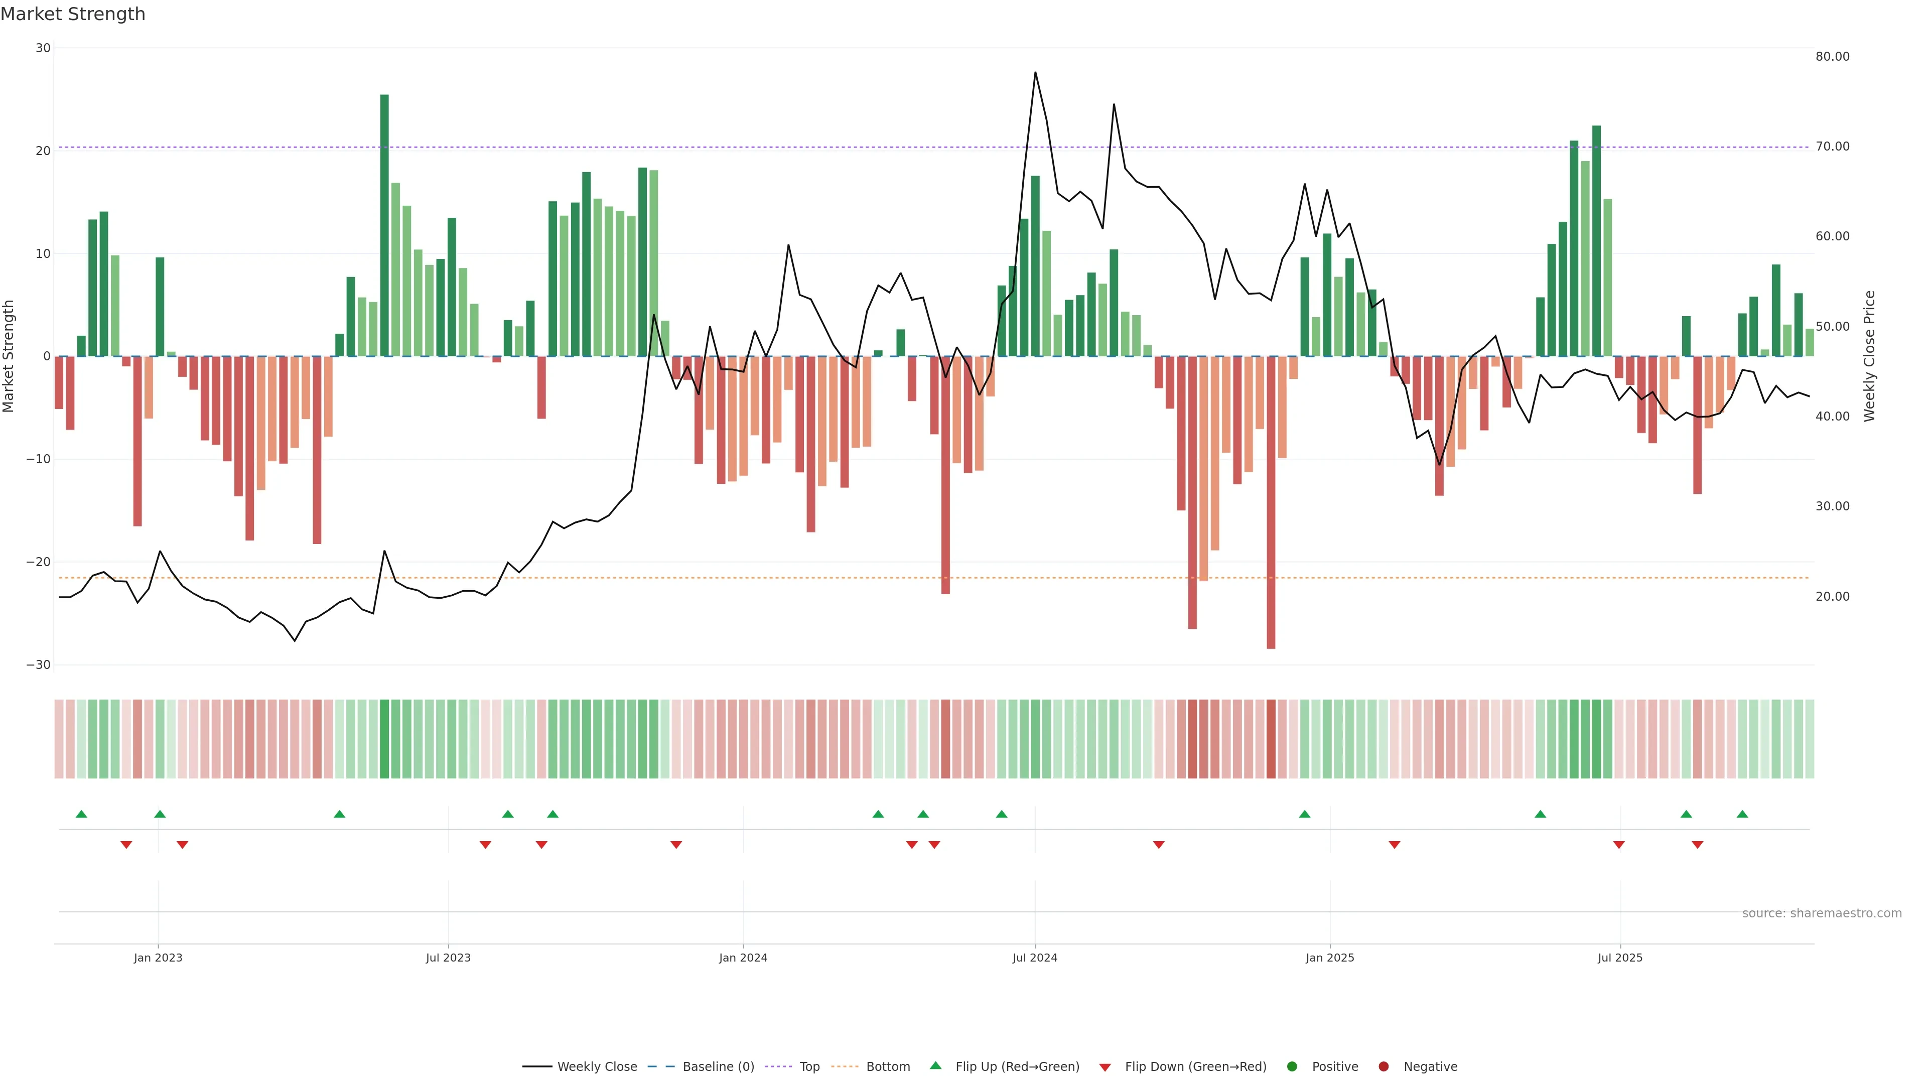Viewport: 1927px width, 1084px height.
Task: Click Negative red circle legend icon
Action: [1383, 1066]
